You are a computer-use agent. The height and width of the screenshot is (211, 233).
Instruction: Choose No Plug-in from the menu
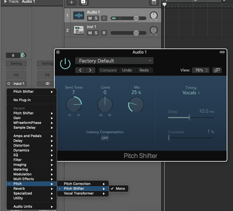(22, 100)
